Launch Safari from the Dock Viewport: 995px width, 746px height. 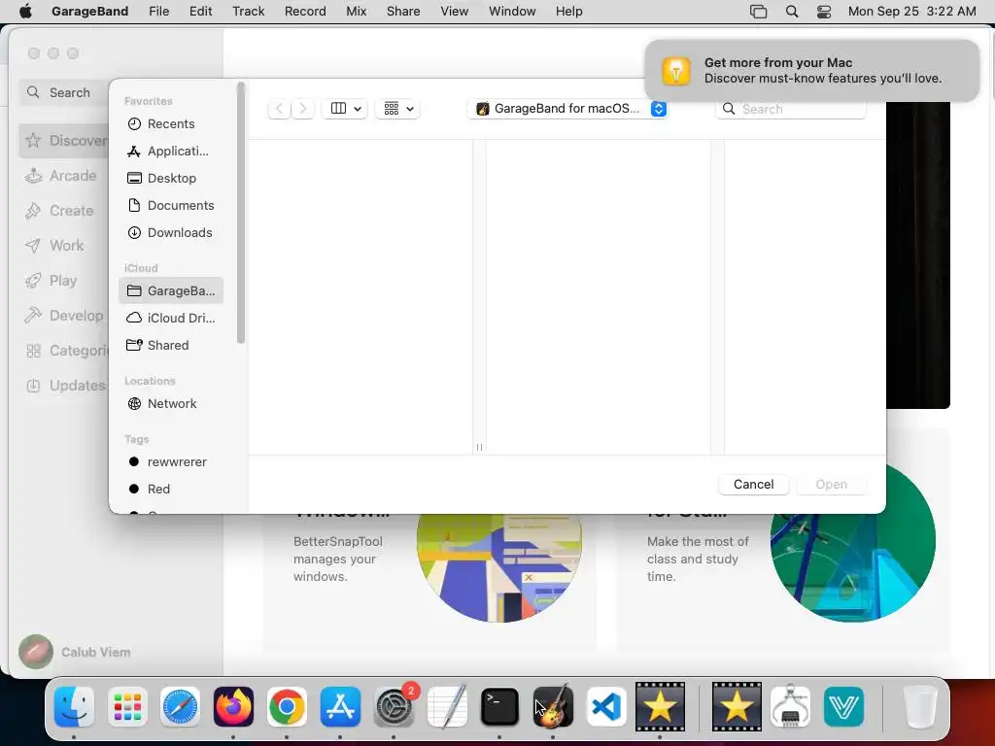coord(180,707)
